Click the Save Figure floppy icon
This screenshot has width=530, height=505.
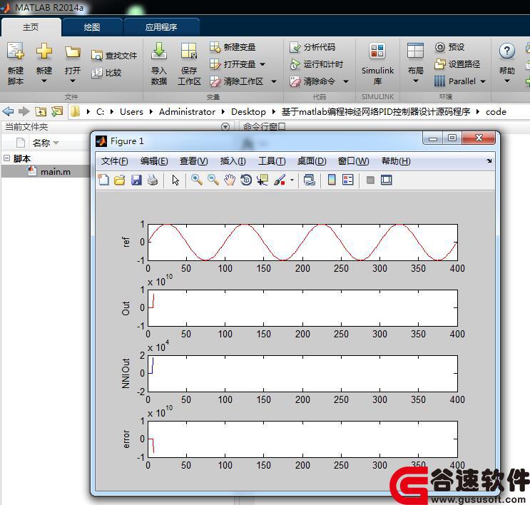pyautogui.click(x=136, y=180)
